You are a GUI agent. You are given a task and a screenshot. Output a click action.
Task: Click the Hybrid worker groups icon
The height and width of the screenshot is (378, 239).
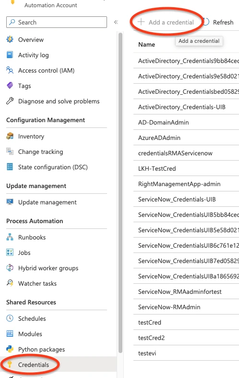pos(10,268)
